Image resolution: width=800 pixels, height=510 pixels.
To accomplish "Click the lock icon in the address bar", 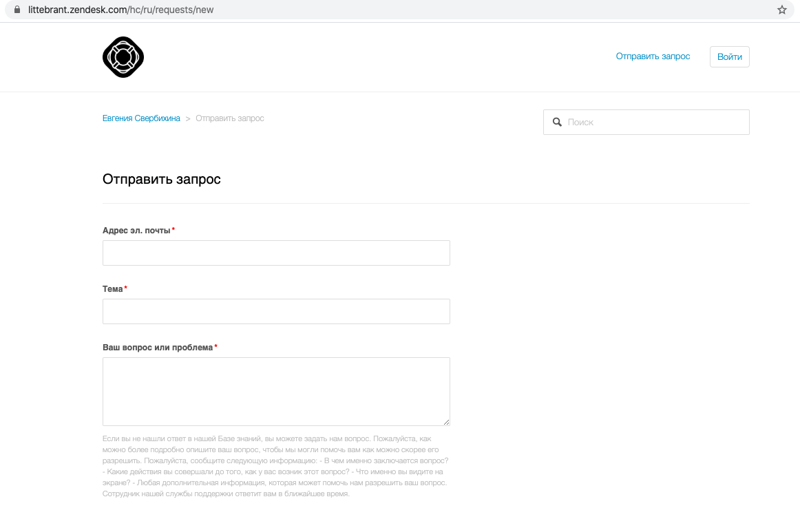I will tap(17, 10).
